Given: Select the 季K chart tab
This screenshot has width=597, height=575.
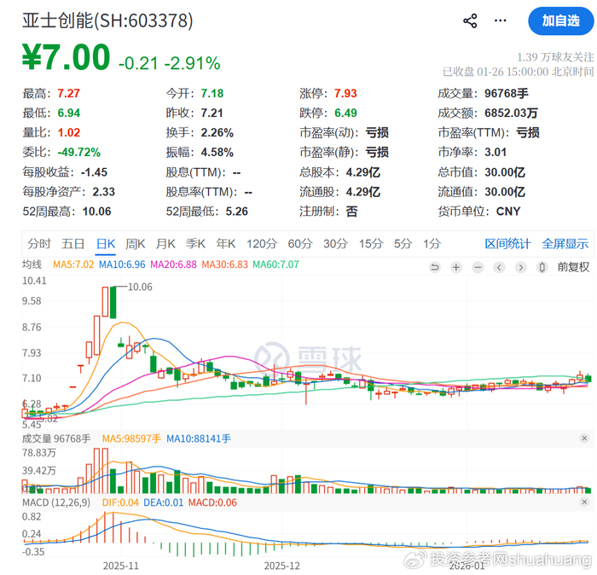Looking at the screenshot, I should click(195, 244).
